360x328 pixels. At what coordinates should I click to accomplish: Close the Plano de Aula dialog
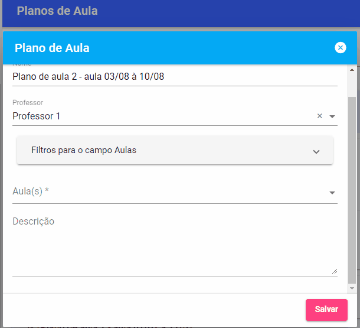(x=341, y=48)
